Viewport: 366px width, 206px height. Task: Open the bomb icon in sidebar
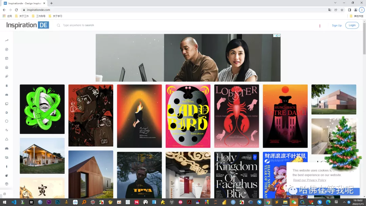(7, 176)
